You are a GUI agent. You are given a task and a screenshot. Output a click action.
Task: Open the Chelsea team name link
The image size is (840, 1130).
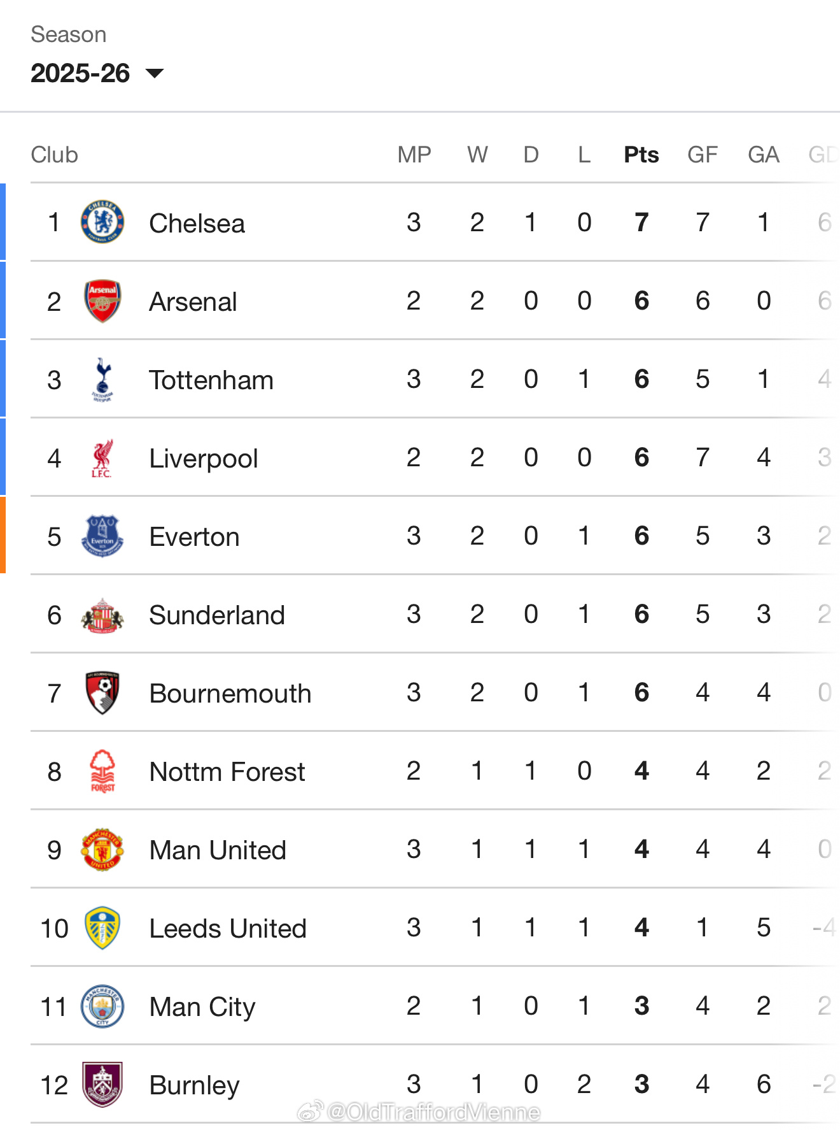[197, 224]
